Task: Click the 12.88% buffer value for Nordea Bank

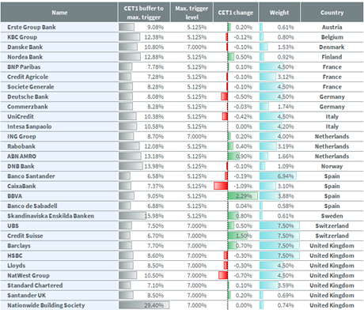Action: click(154, 57)
